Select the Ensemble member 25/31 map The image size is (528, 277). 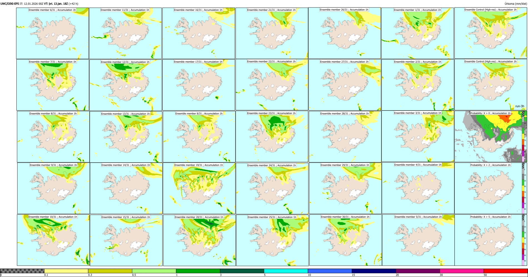[x=272, y=240]
